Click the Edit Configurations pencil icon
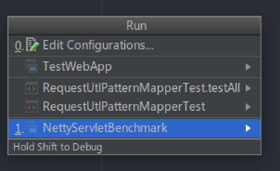 33,45
